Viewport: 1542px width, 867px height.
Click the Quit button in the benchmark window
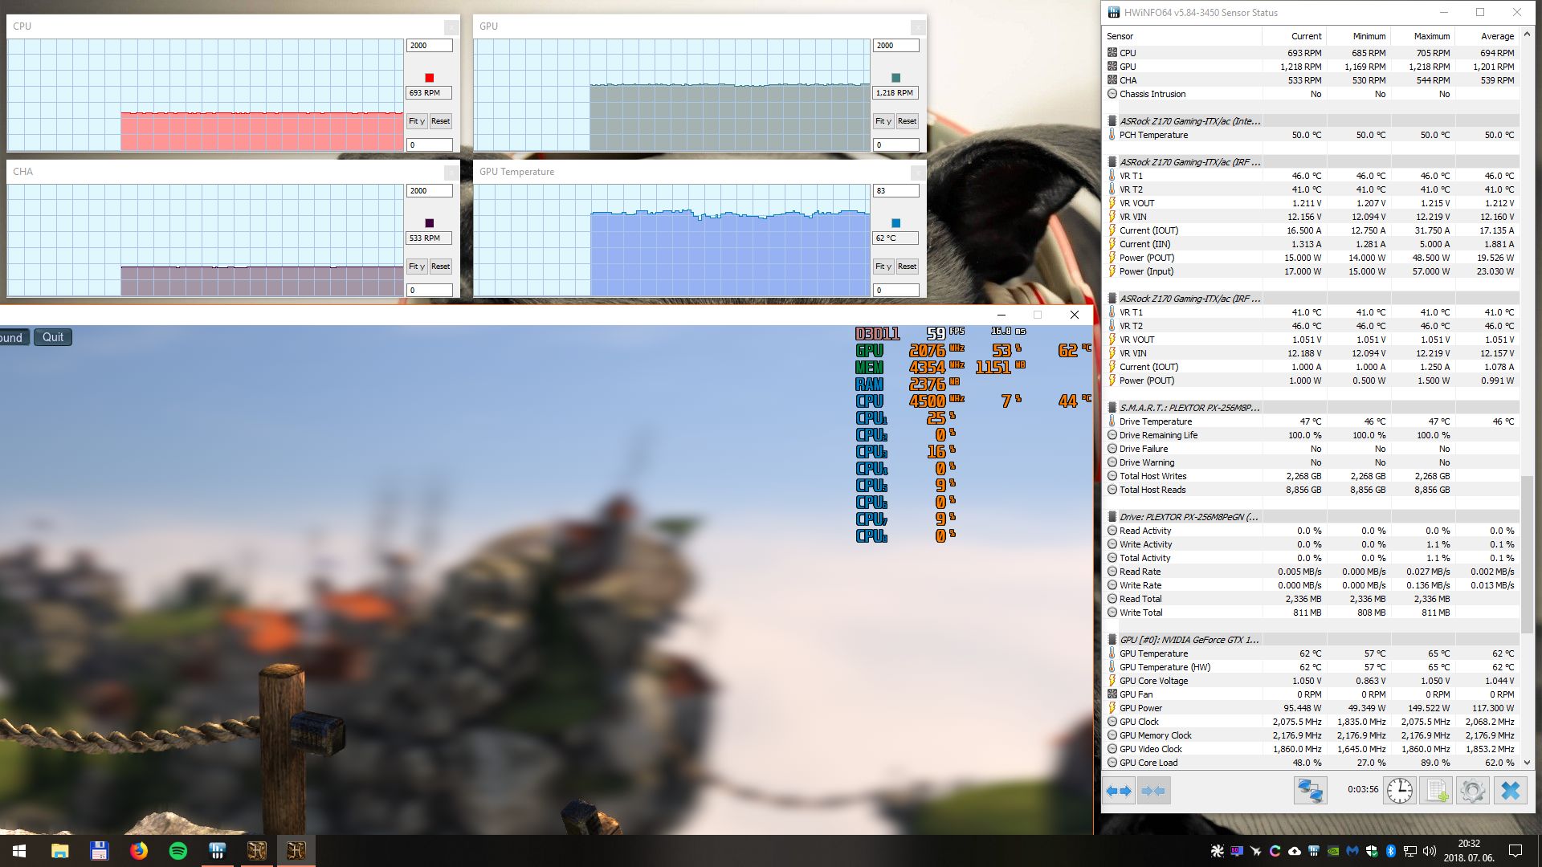(53, 337)
